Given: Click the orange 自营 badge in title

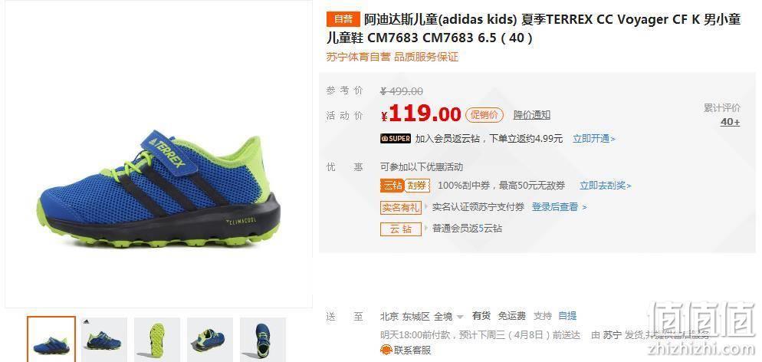Looking at the screenshot, I should 343,19.
